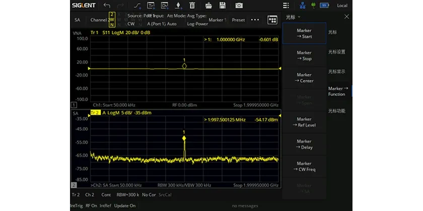Click the Preset button
Screen dimensions: 423x211
tap(239, 20)
